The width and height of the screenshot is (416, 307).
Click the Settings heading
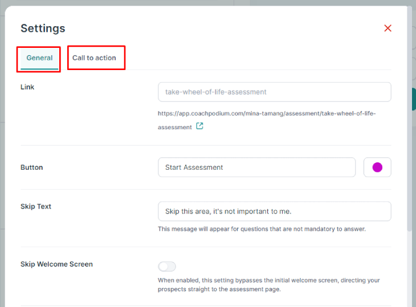click(x=43, y=28)
